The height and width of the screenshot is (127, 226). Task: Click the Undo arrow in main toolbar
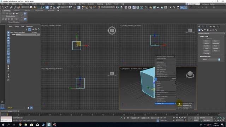point(3,7)
